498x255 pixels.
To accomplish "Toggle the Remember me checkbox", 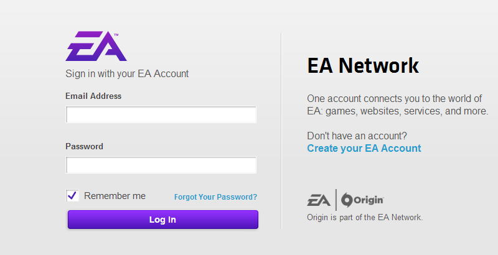I will pos(72,195).
